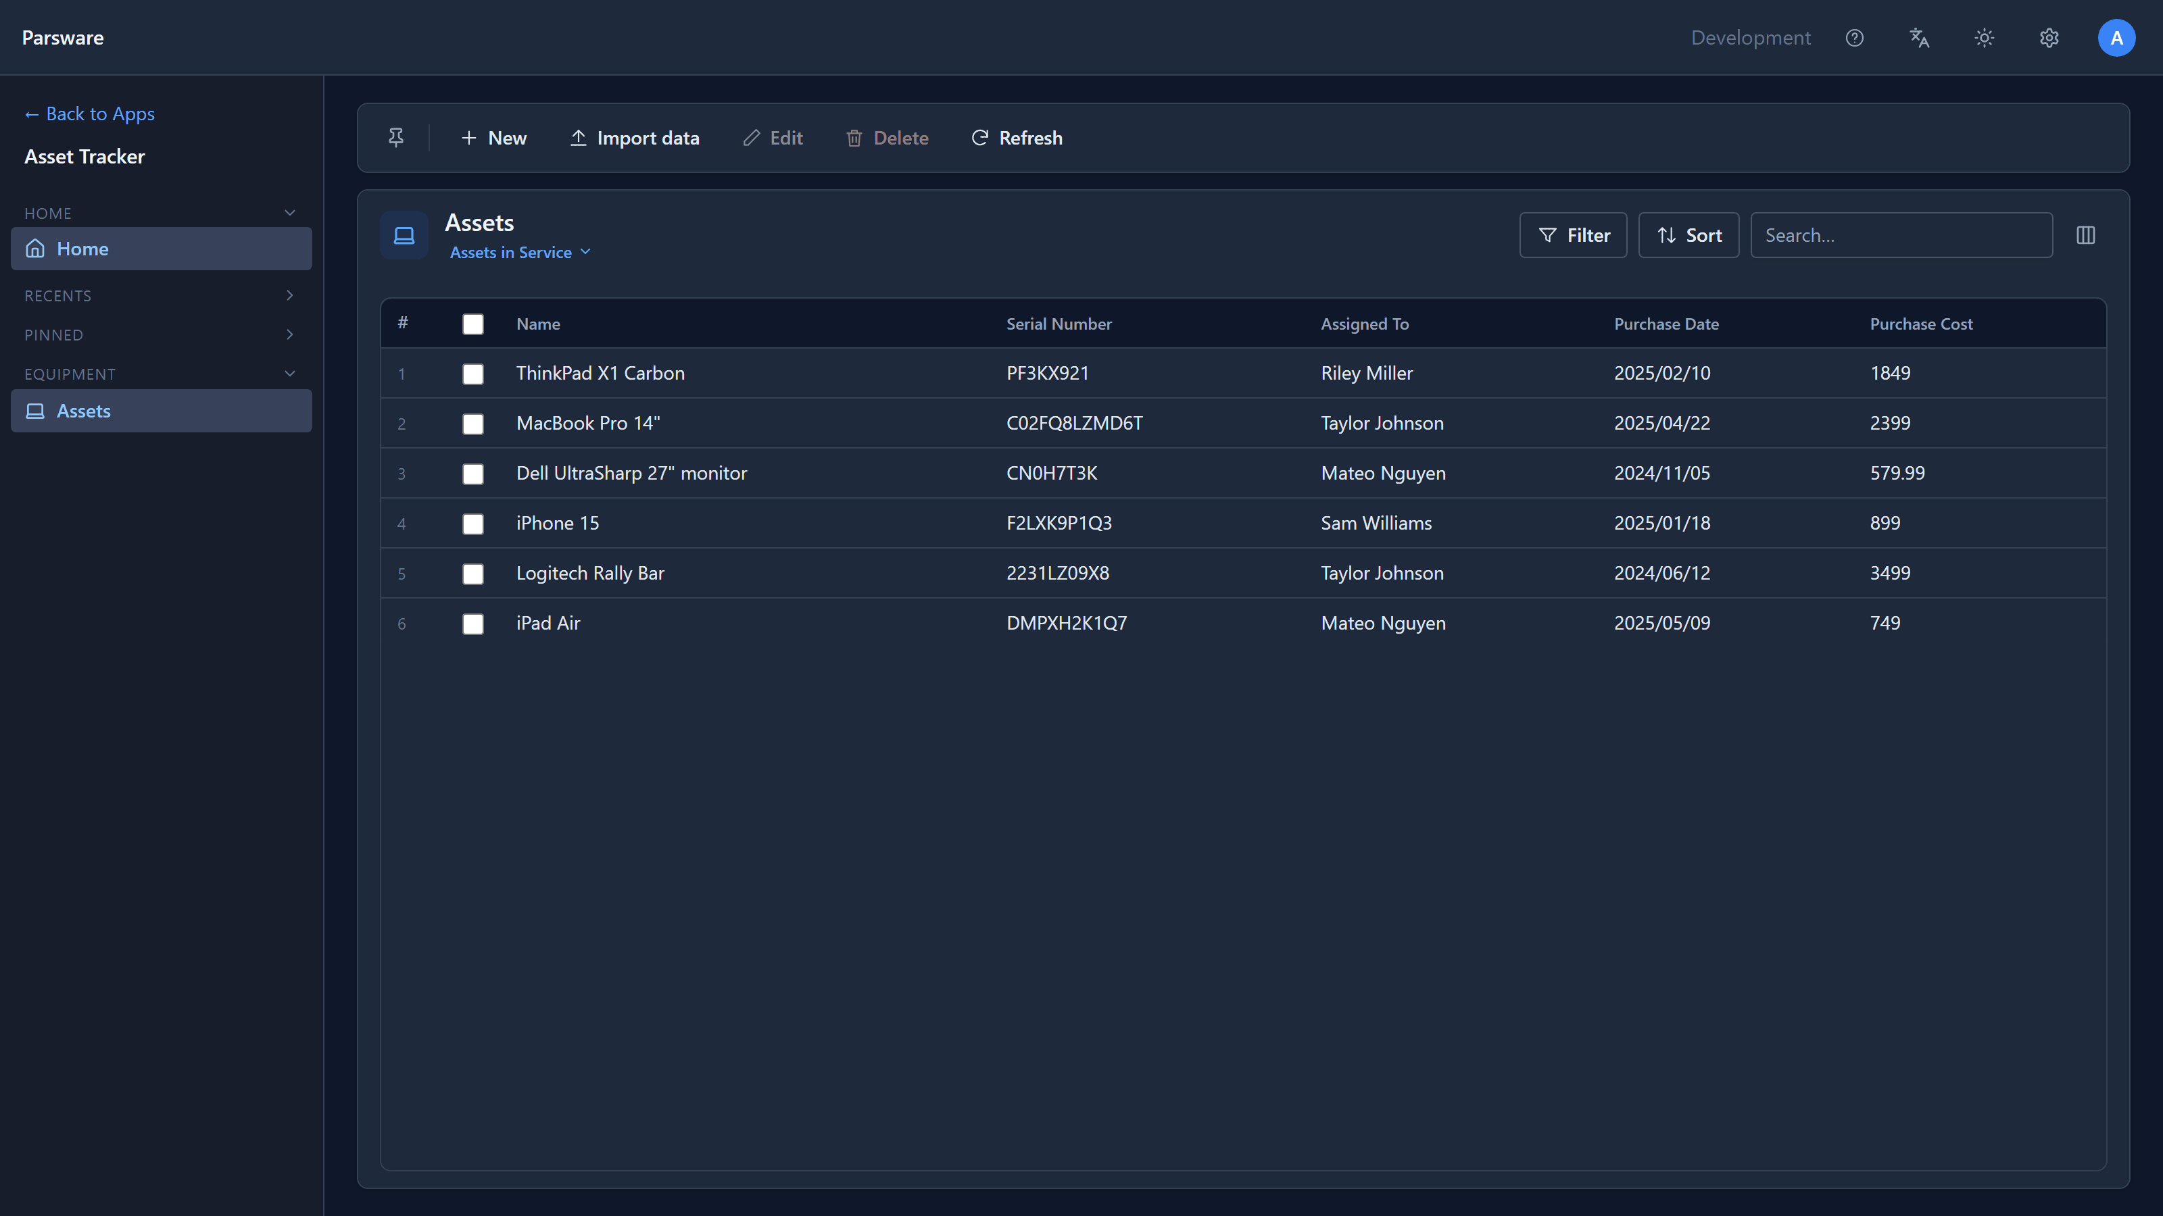2163x1216 pixels.
Task: Click the Back to Apps link
Action: coord(90,113)
